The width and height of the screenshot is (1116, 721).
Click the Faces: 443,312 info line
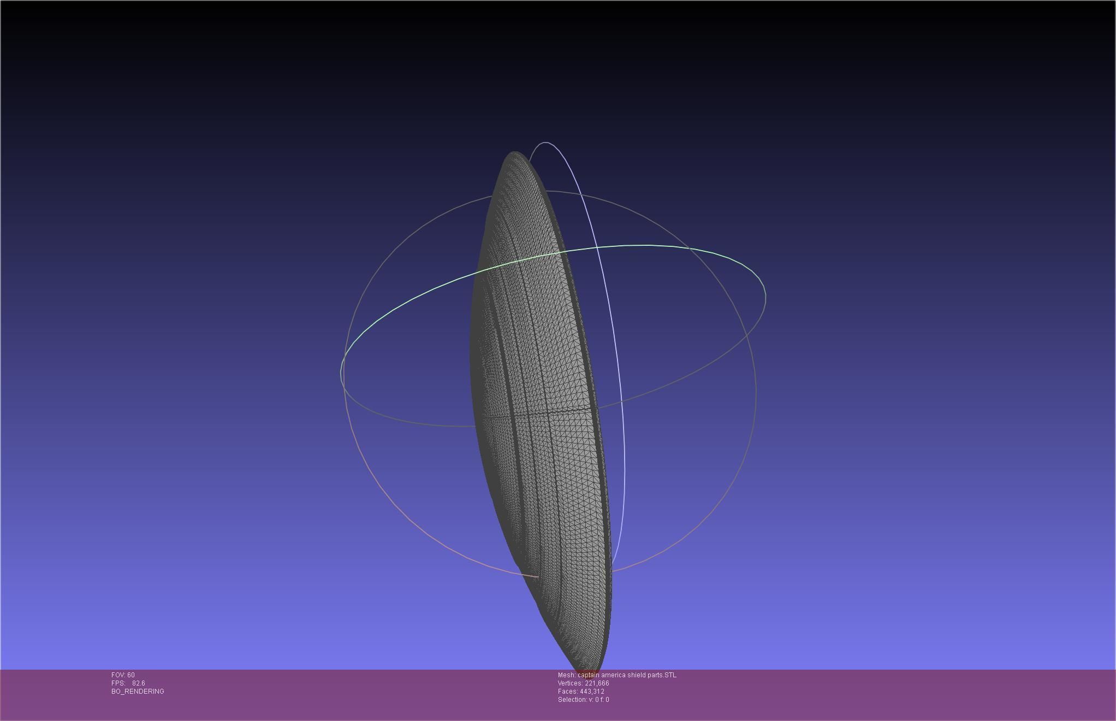click(x=581, y=692)
